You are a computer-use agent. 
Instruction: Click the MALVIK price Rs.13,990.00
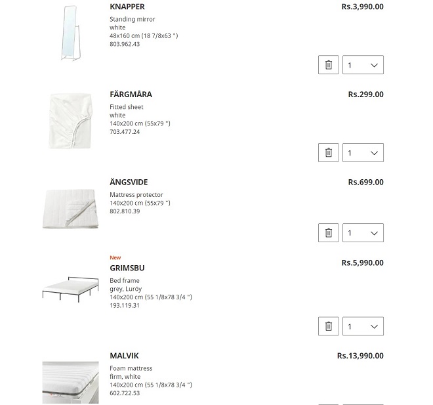pyautogui.click(x=360, y=356)
